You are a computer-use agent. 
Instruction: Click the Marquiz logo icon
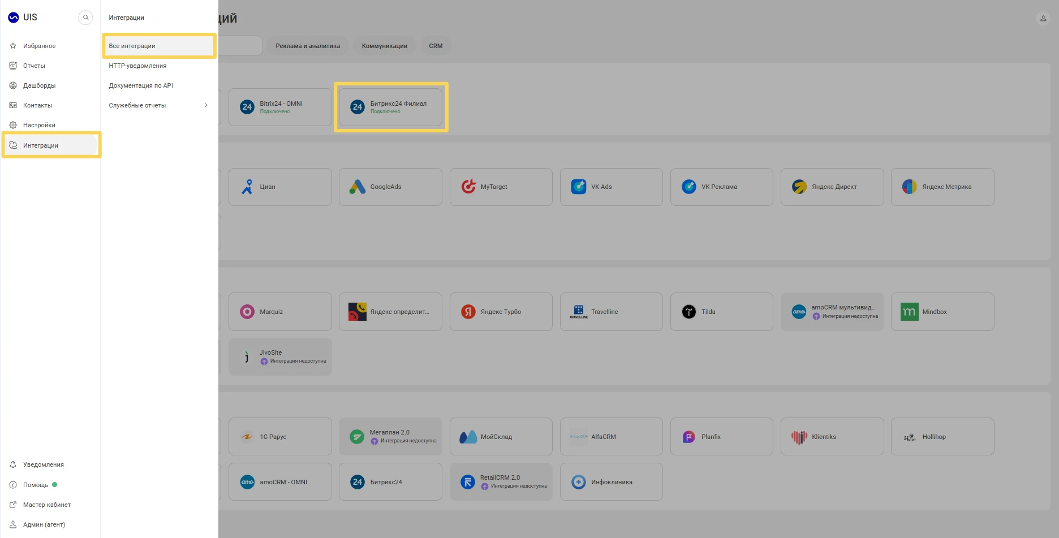247,312
